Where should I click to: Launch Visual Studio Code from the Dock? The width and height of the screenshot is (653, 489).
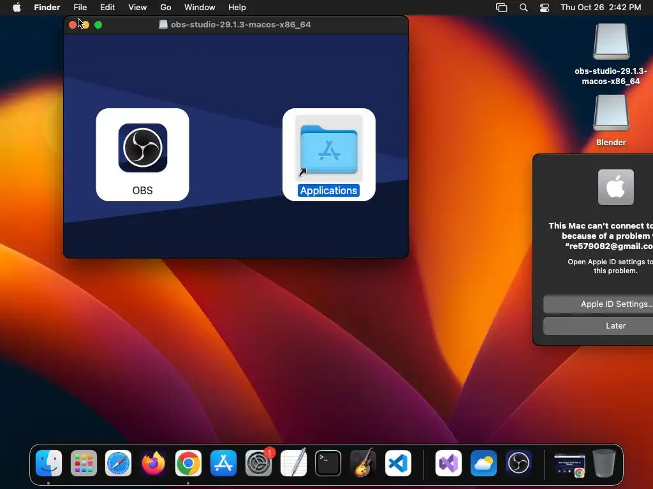(x=398, y=464)
